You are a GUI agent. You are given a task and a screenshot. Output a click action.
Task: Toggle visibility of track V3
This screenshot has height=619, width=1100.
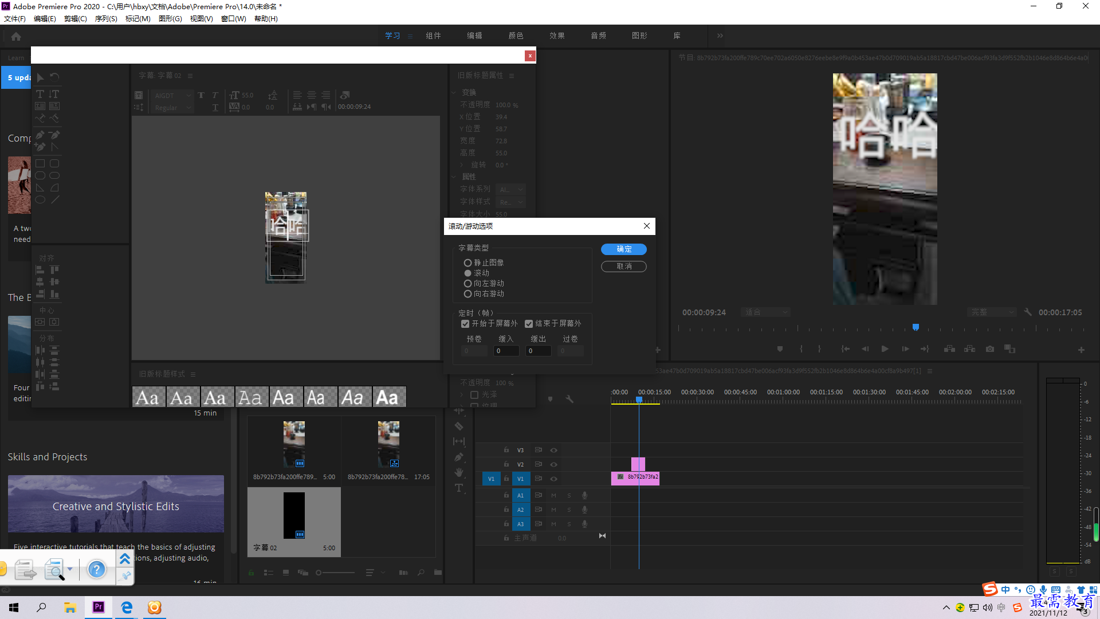(554, 450)
